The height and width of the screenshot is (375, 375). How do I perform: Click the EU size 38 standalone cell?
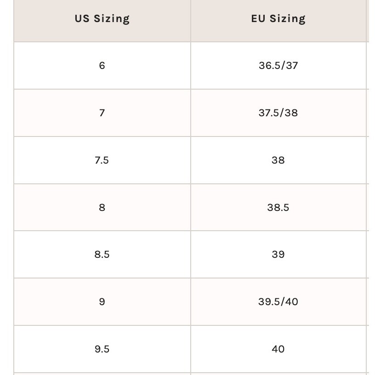[278, 160]
